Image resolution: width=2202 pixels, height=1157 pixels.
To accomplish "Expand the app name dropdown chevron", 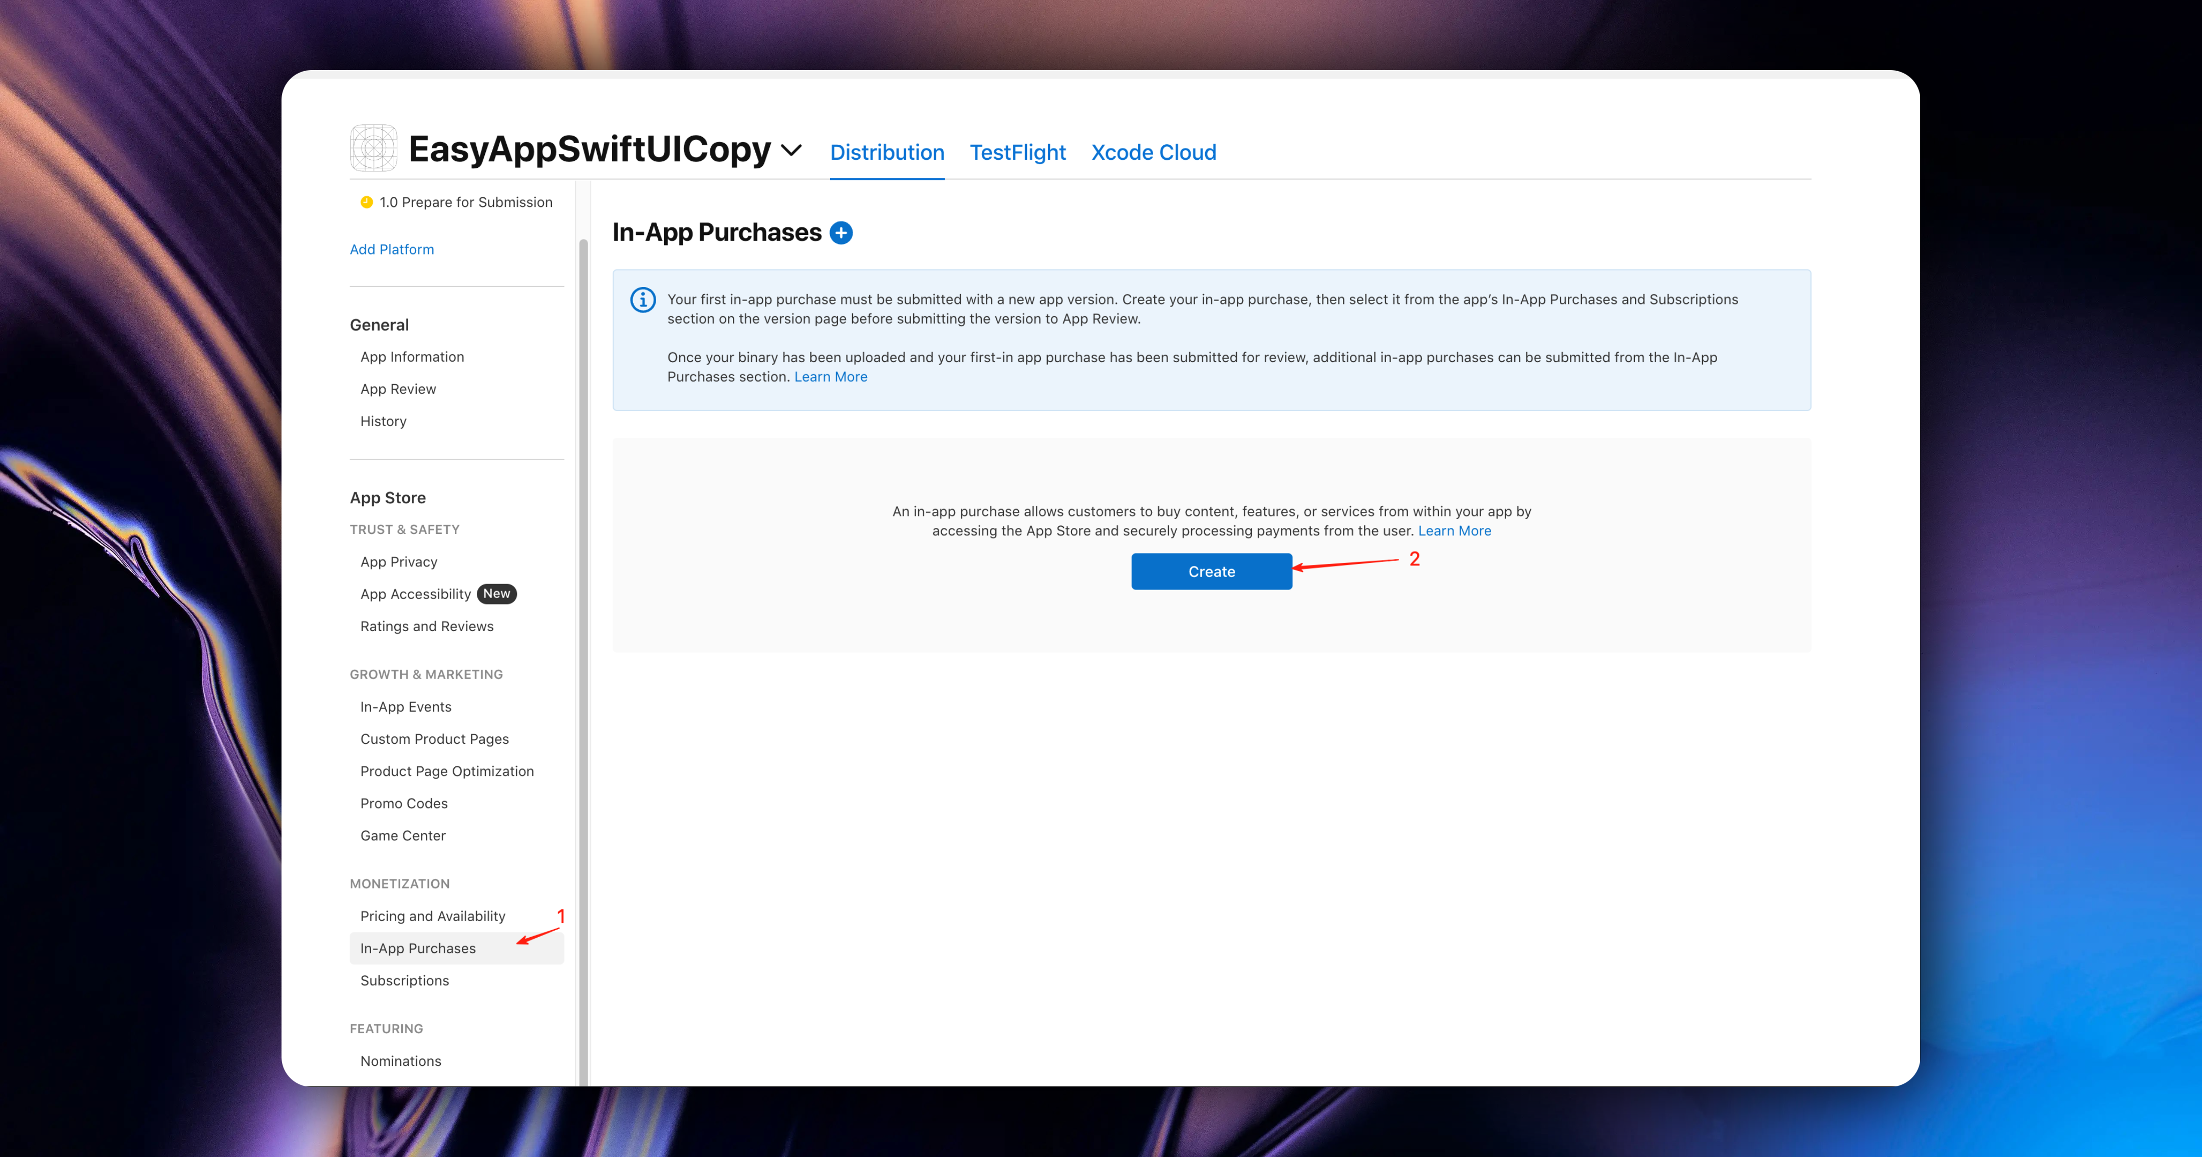I will (791, 150).
